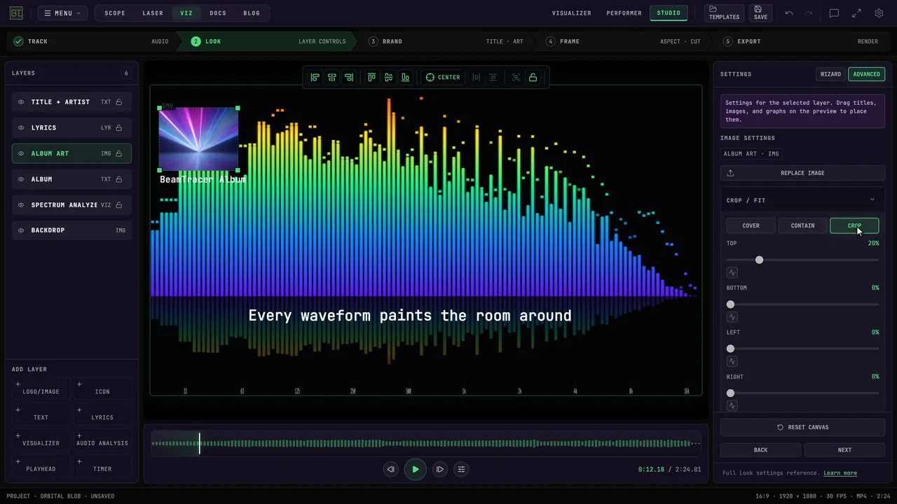
Task: Switch to the Scope tab
Action: [115, 13]
